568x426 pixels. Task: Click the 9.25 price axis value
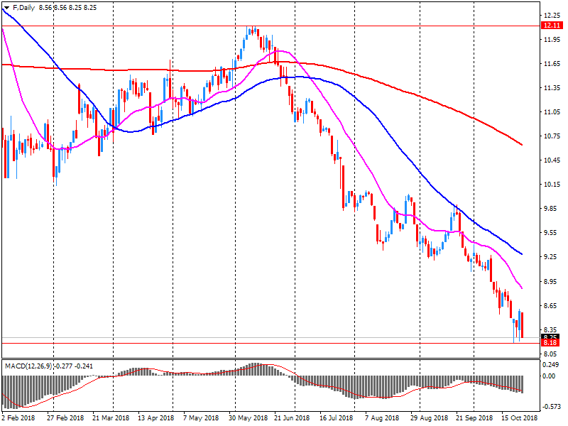[552, 257]
